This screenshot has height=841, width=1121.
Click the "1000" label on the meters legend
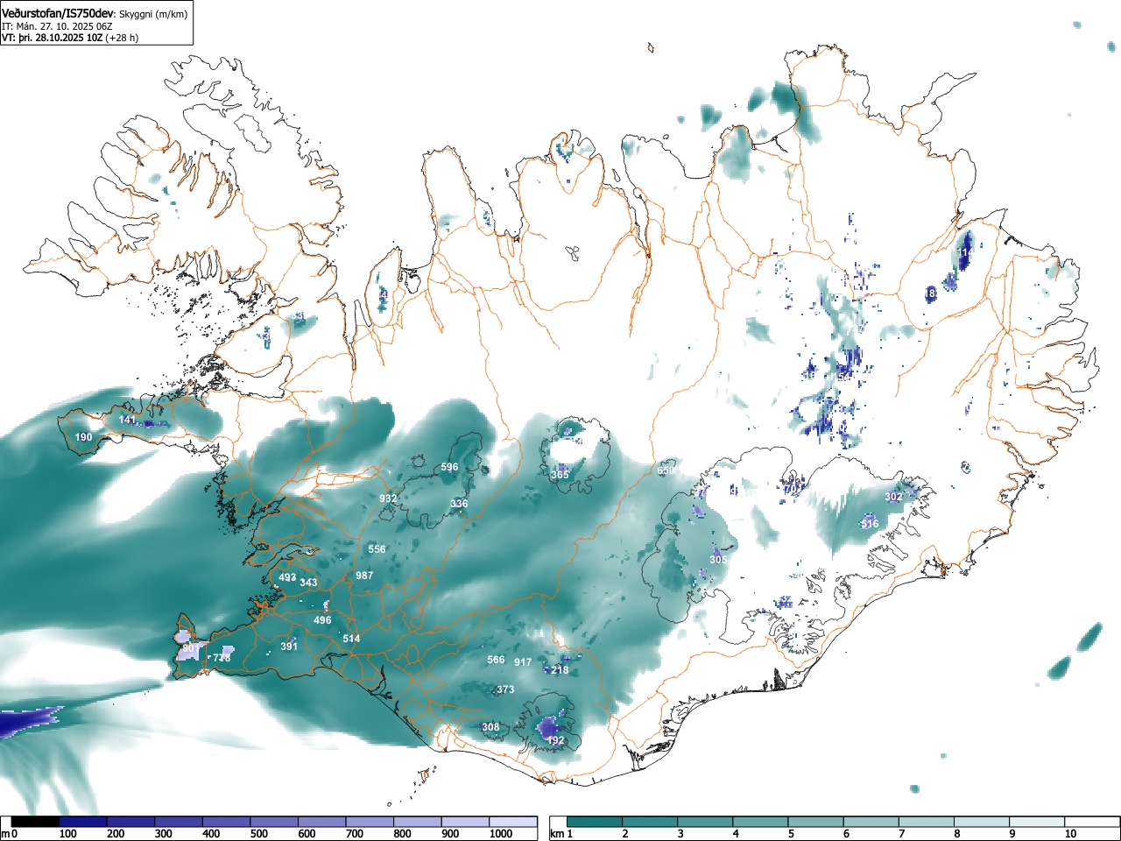pos(501,834)
